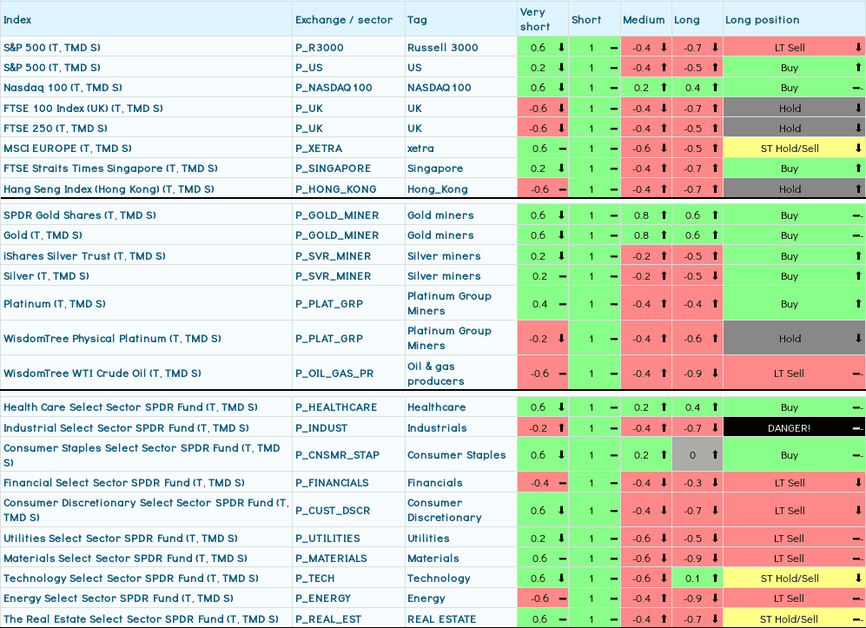The image size is (866, 628).
Task: Open the Nasdaq 100 (T, TMD S) link
Action: pos(63,87)
